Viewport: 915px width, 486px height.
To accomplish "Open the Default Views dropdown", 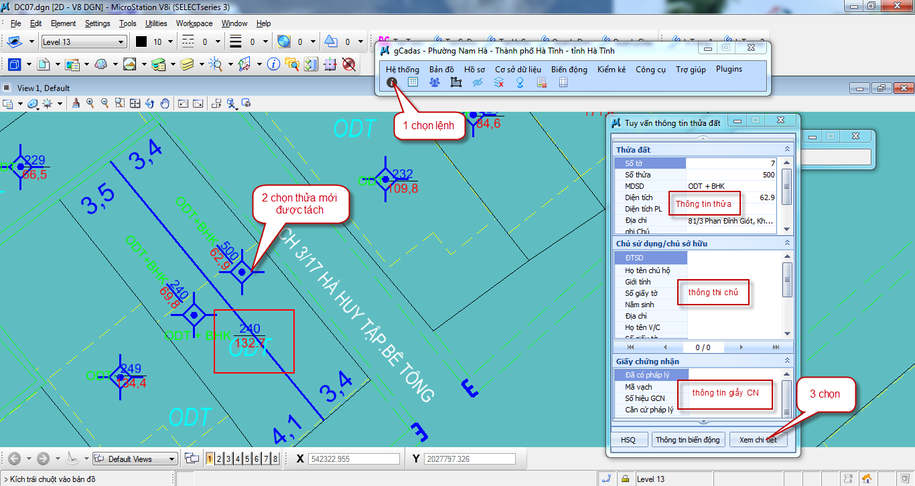I will (135, 459).
